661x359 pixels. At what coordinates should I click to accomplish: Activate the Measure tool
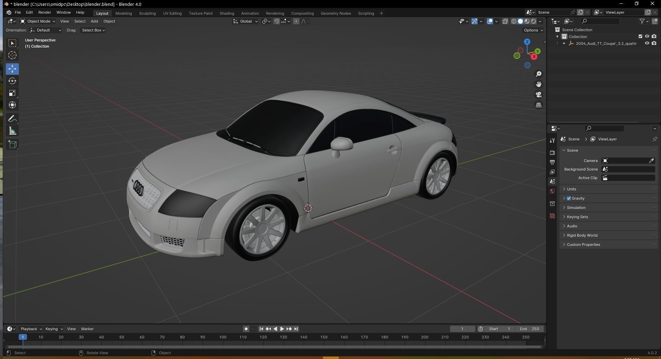[x=12, y=131]
